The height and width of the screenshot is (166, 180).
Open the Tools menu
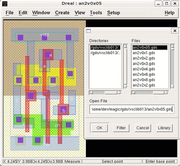coord(96,13)
